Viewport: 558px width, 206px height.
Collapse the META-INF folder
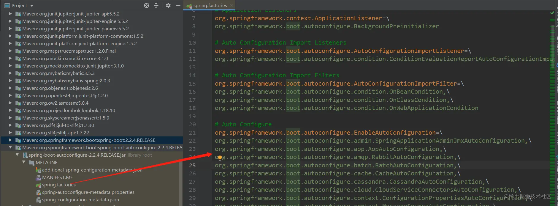pos(24,162)
